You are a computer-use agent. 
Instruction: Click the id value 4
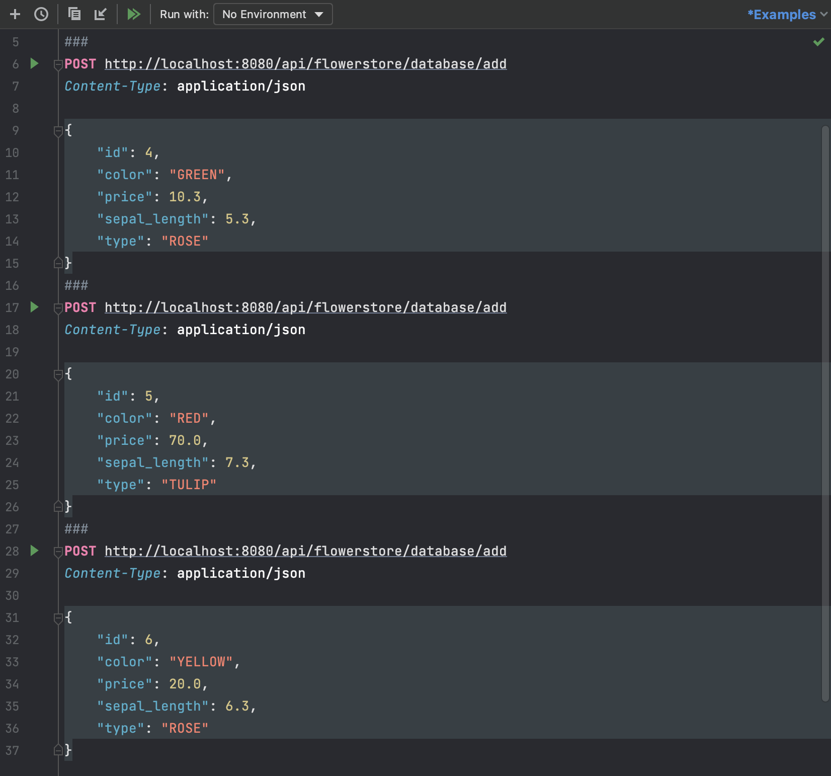pyautogui.click(x=149, y=152)
